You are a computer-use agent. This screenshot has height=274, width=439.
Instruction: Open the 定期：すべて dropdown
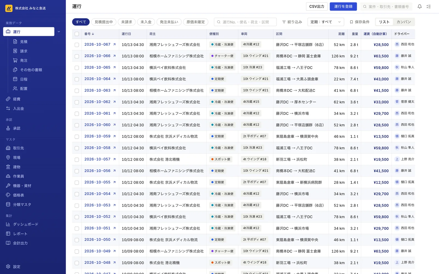tap(326, 22)
